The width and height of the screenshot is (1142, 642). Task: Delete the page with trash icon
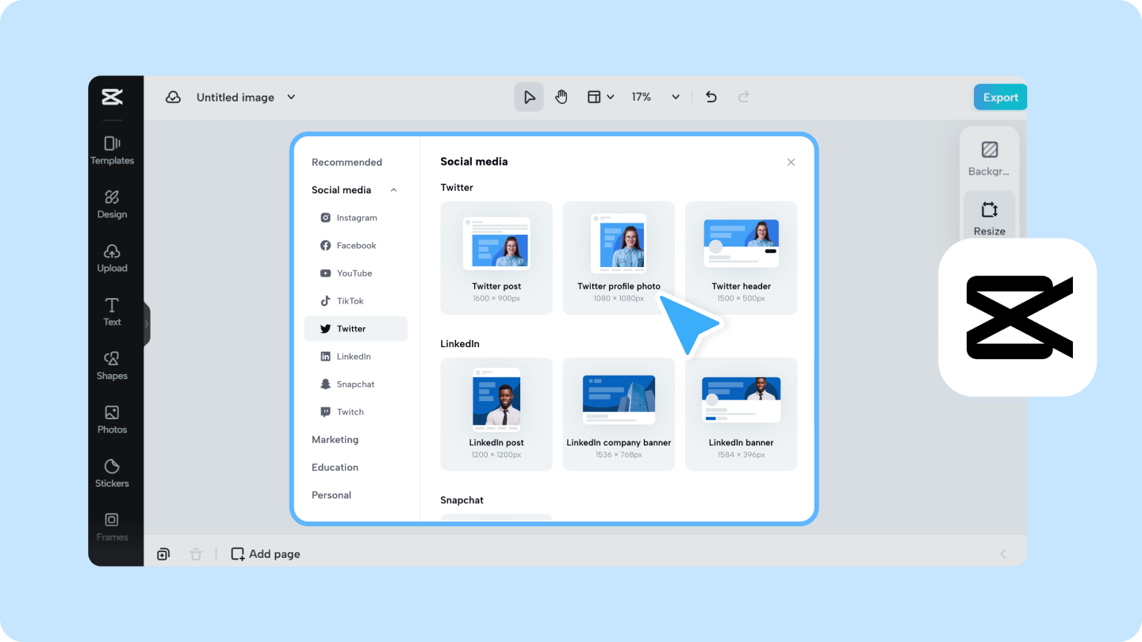click(196, 554)
